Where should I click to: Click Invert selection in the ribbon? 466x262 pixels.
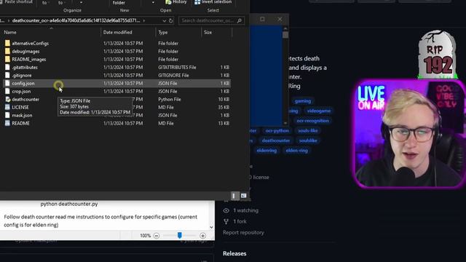[213, 2]
